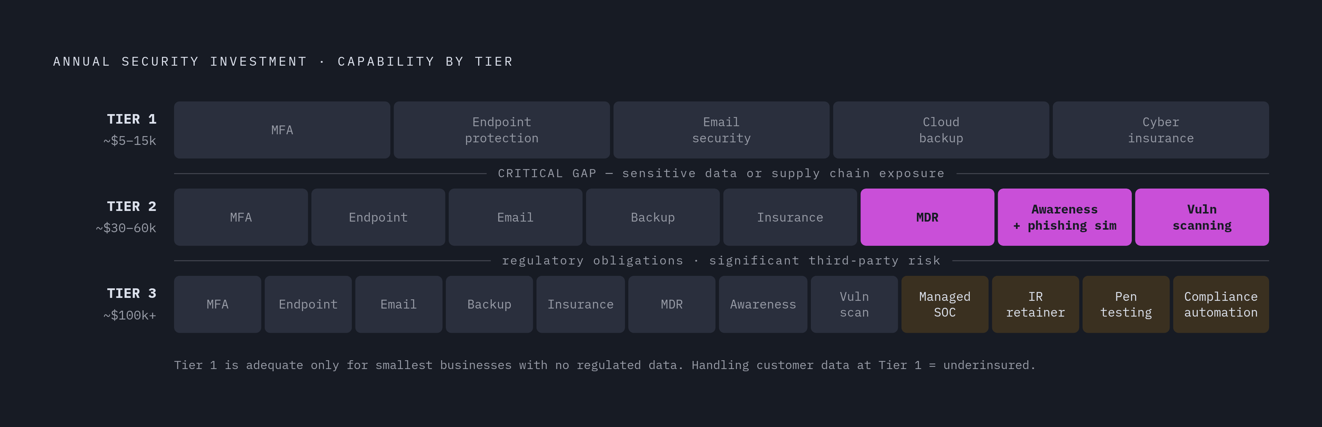This screenshot has height=427, width=1322.
Task: Click the TIER 3 row label
Action: tap(131, 294)
